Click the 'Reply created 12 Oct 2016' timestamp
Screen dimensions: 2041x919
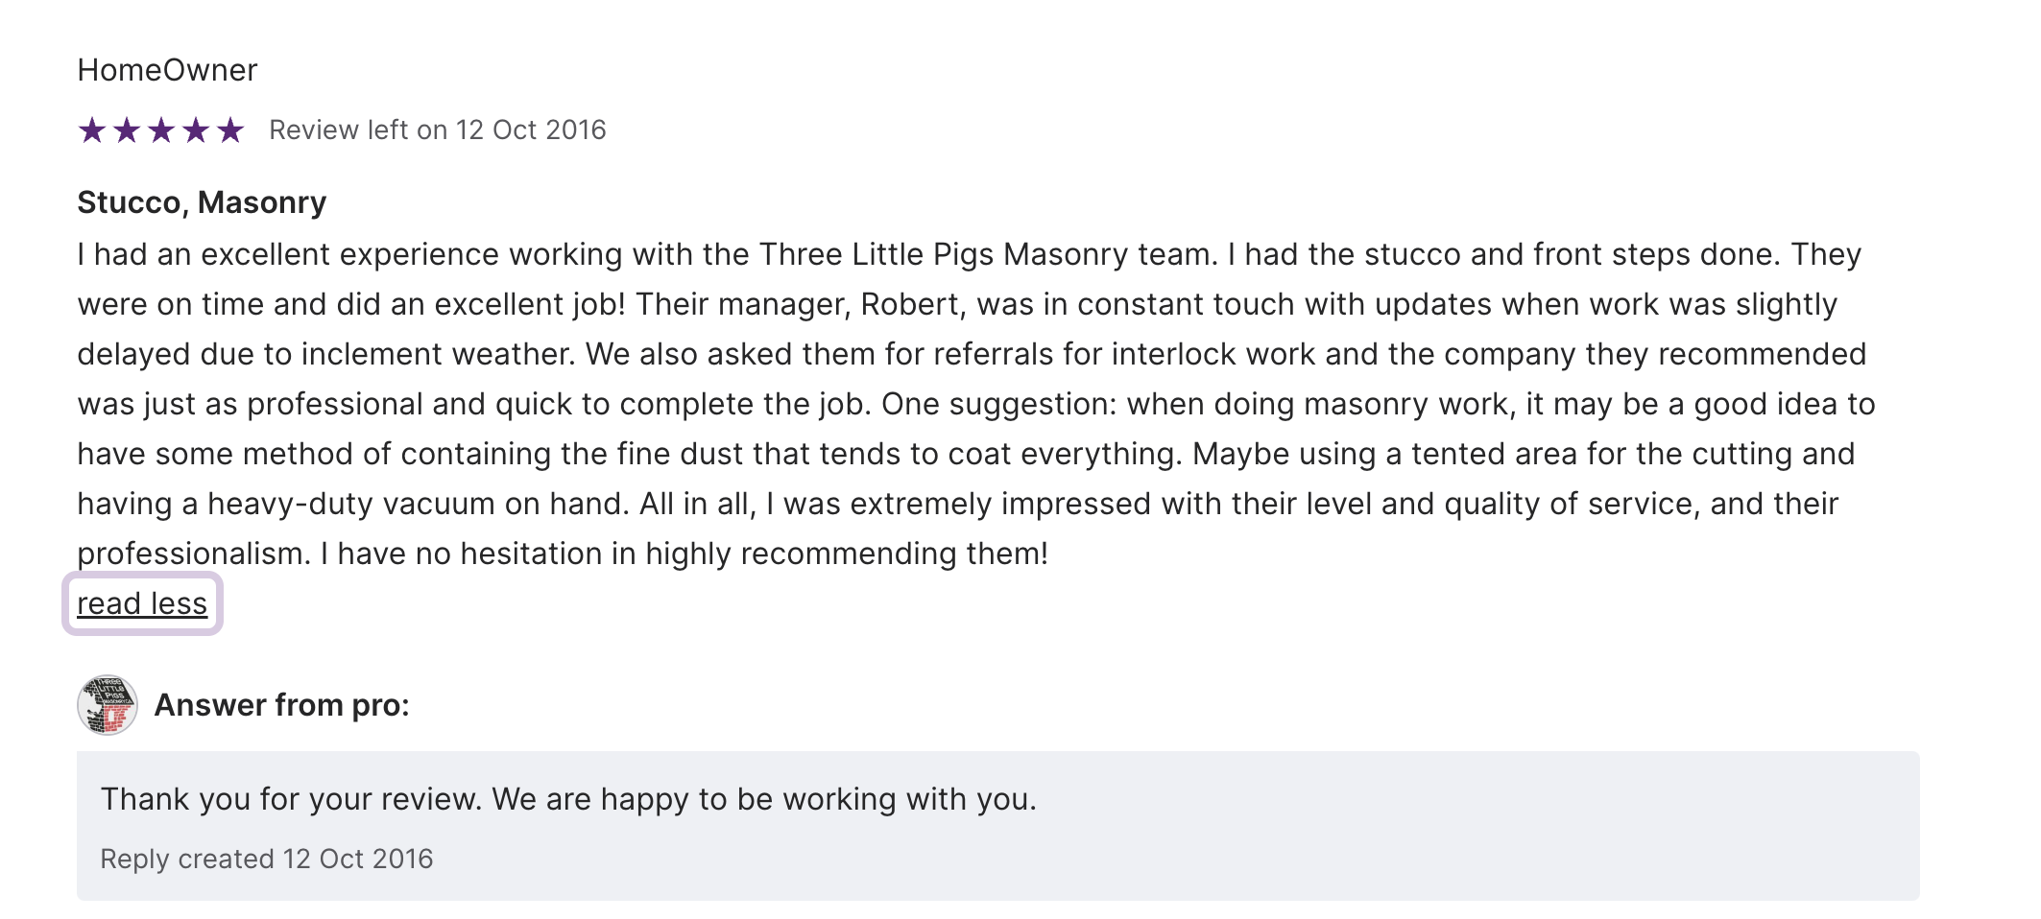coord(266,859)
